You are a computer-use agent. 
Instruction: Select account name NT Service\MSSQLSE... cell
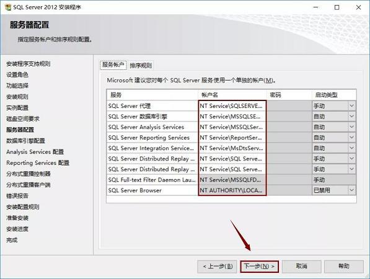point(232,117)
